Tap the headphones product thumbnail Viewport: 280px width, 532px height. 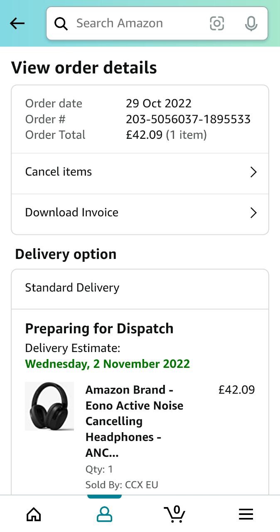49,406
